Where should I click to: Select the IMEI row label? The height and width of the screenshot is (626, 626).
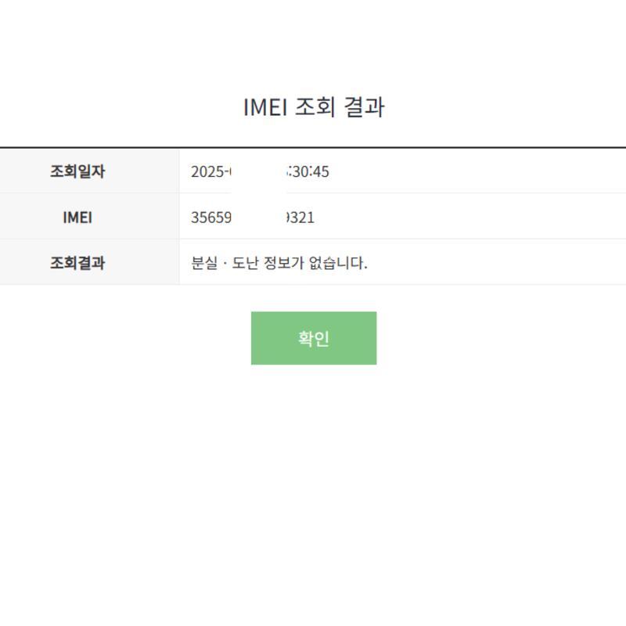tap(77, 218)
